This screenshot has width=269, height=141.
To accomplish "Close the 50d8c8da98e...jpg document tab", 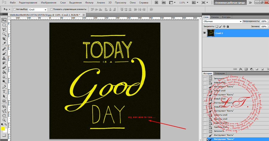I will (84, 15).
